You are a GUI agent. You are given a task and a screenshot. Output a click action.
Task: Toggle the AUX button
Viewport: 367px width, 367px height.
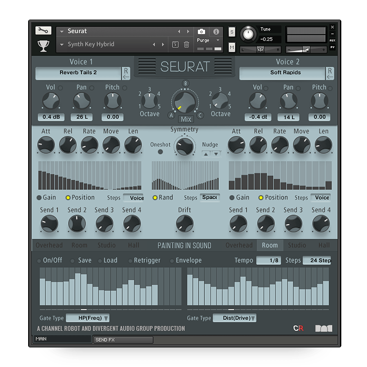click(x=332, y=40)
